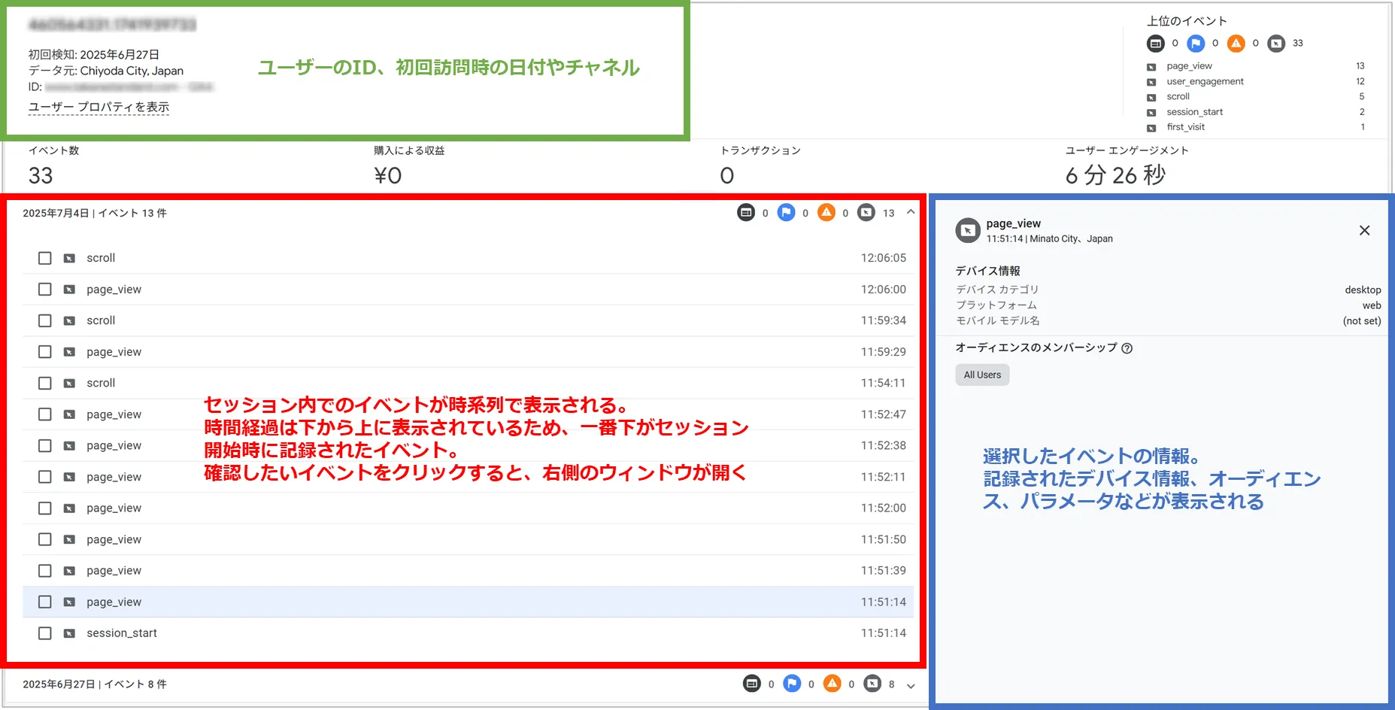This screenshot has width=1395, height=710.
Task: Collapse the 2025年7月4日 session with its chevron
Action: click(x=910, y=212)
